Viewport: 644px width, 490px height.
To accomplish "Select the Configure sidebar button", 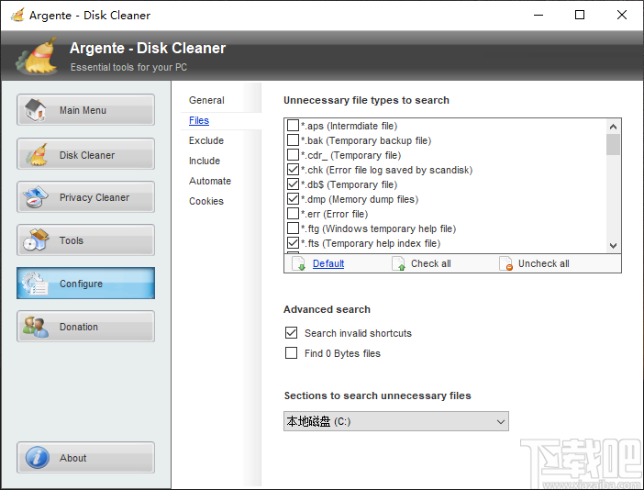I will coord(86,283).
